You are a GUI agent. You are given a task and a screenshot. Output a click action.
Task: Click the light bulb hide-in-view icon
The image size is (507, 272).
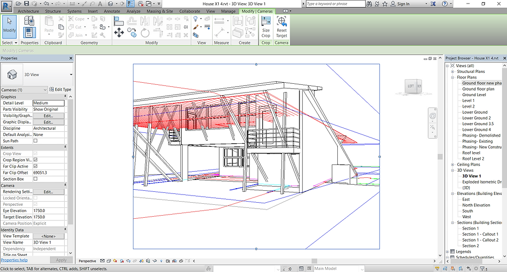click(x=196, y=19)
